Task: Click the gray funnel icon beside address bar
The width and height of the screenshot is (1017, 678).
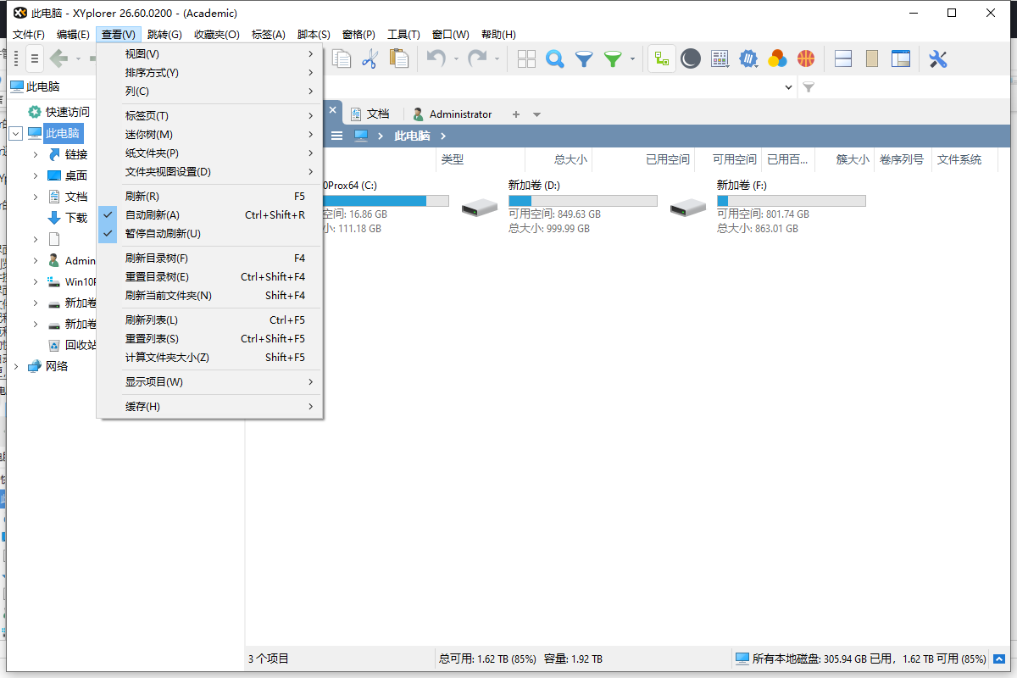Action: pos(809,87)
